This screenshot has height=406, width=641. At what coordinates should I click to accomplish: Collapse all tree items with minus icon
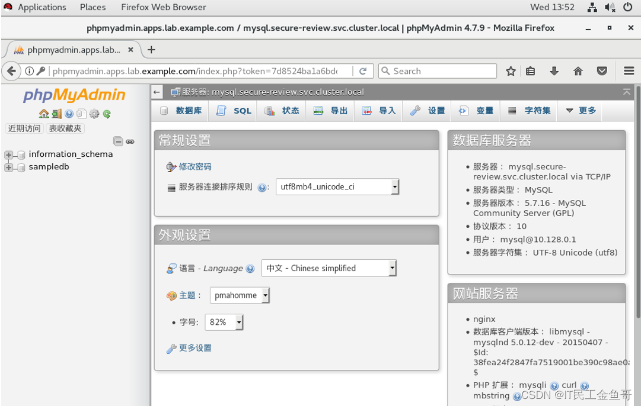[x=118, y=141]
